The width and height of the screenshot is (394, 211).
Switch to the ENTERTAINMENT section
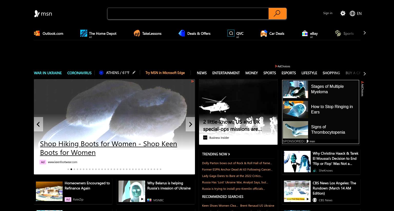(226, 73)
